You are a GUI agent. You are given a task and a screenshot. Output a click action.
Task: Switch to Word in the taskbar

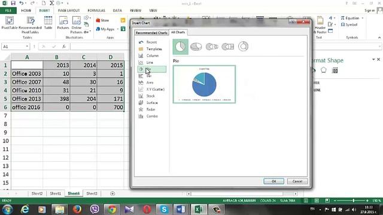(x=181, y=209)
